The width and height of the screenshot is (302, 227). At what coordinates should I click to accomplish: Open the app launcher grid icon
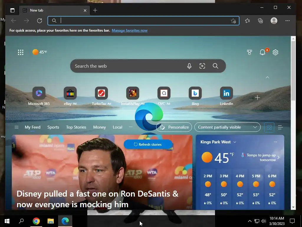[x=21, y=52]
